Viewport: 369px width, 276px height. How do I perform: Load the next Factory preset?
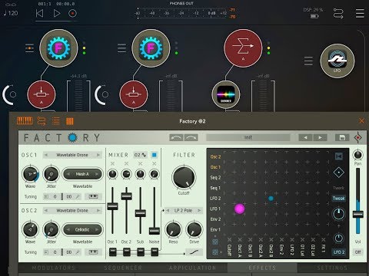click(x=321, y=138)
